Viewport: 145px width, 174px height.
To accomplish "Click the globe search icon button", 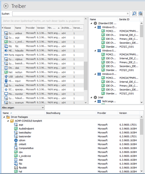I will coord(141,13).
